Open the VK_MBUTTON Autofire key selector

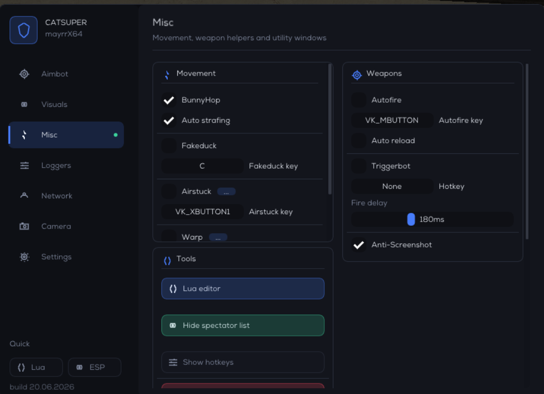392,121
